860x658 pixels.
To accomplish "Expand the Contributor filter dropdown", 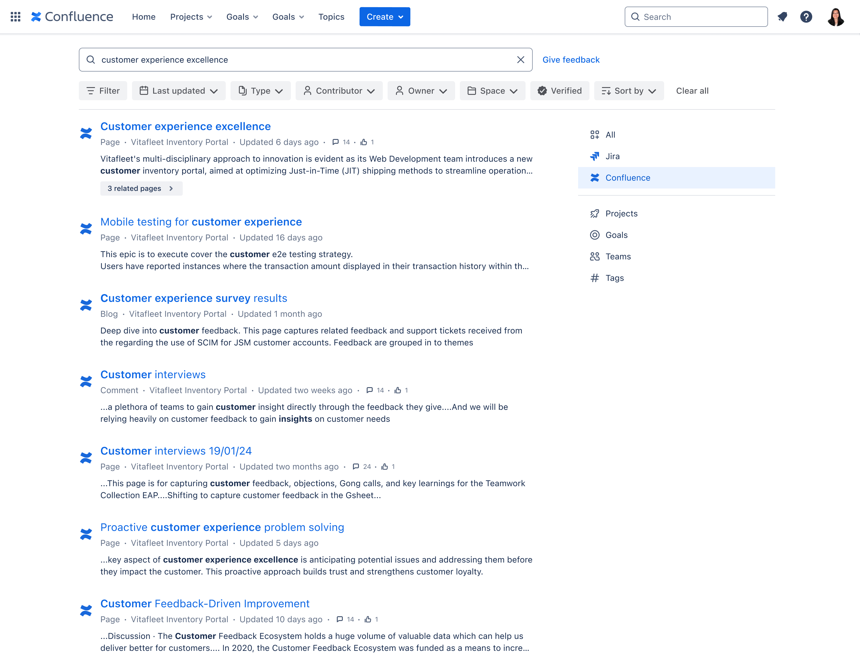I will (x=339, y=91).
